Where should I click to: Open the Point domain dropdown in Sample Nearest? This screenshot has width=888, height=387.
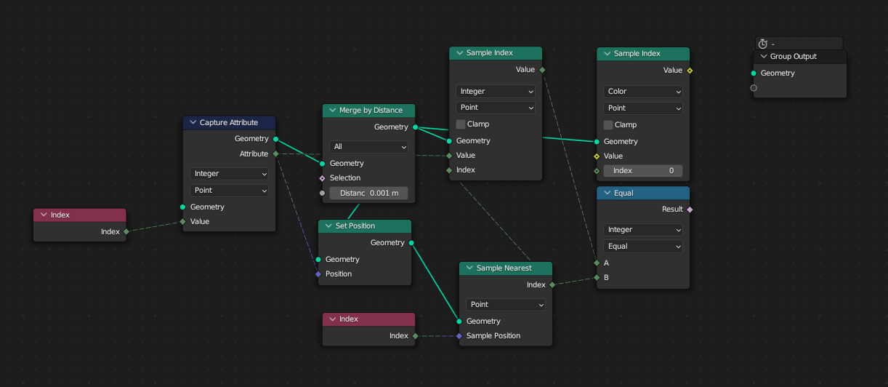click(x=505, y=305)
